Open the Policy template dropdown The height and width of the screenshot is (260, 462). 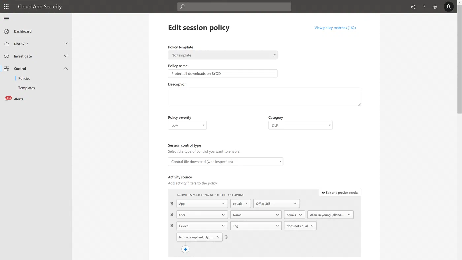[223, 55]
